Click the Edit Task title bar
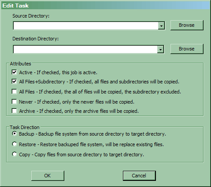This screenshot has height=187, width=211. coord(105,6)
